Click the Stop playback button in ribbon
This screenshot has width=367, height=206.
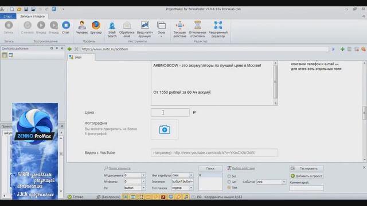(66, 27)
